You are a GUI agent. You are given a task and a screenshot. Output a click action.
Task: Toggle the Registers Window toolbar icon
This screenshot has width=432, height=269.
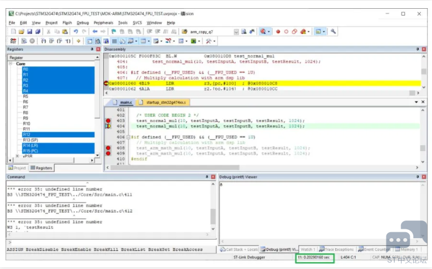(x=114, y=41)
